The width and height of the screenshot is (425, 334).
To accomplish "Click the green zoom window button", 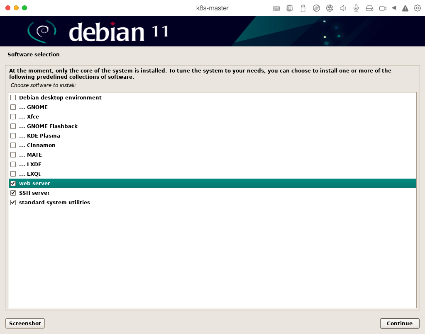I will (x=24, y=8).
